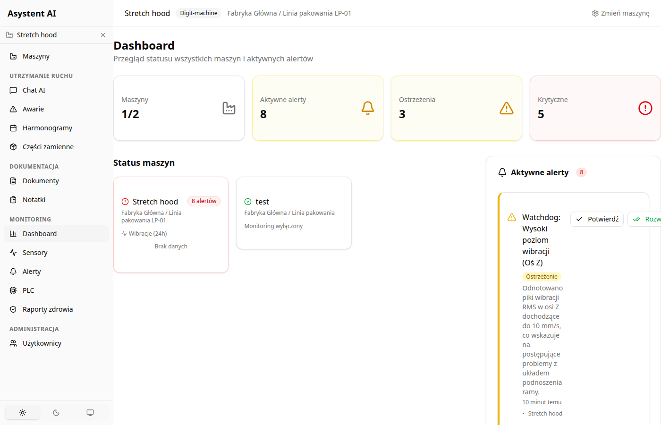Click the Potwierdź button on Watchdog alert
661x425 pixels.
coord(597,219)
